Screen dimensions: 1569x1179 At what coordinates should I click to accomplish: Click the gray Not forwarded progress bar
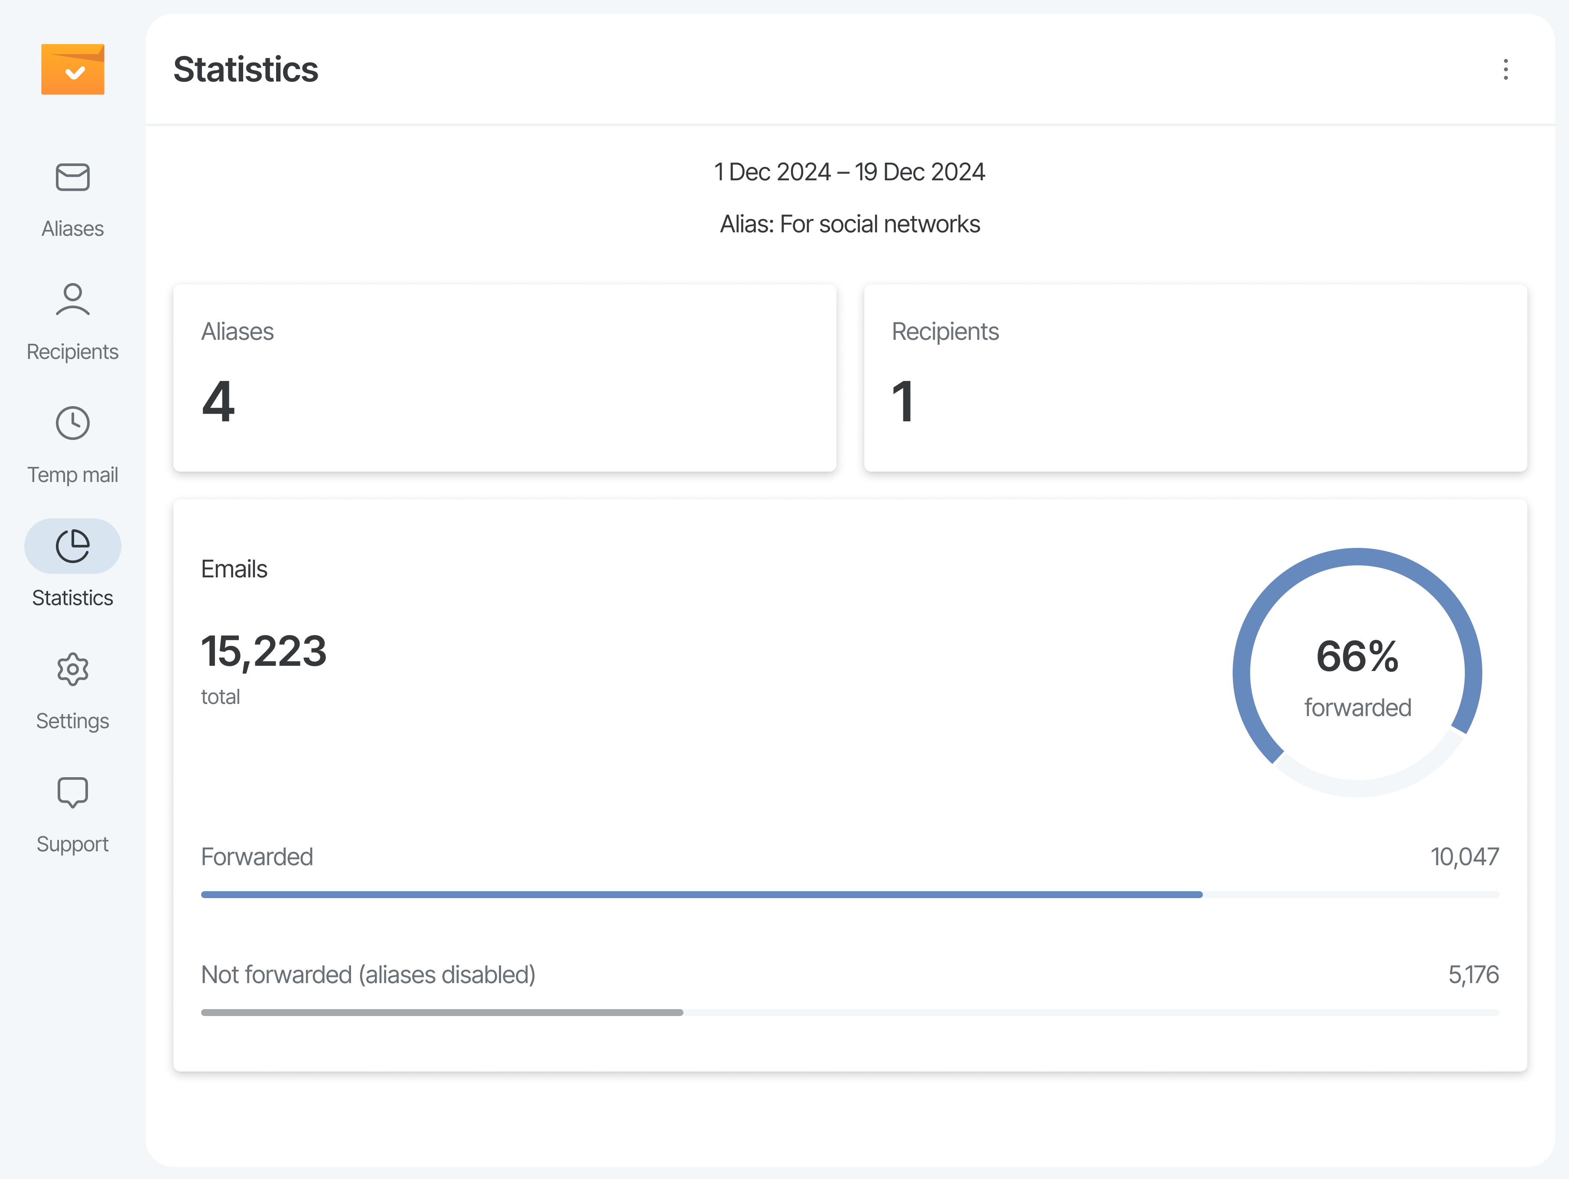441,1012
